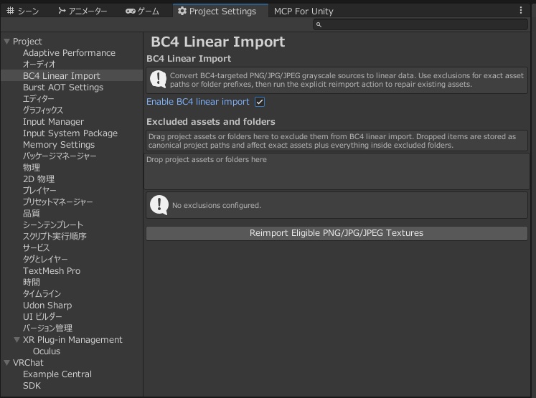Select スクリプト実行順序 settings

coord(55,237)
